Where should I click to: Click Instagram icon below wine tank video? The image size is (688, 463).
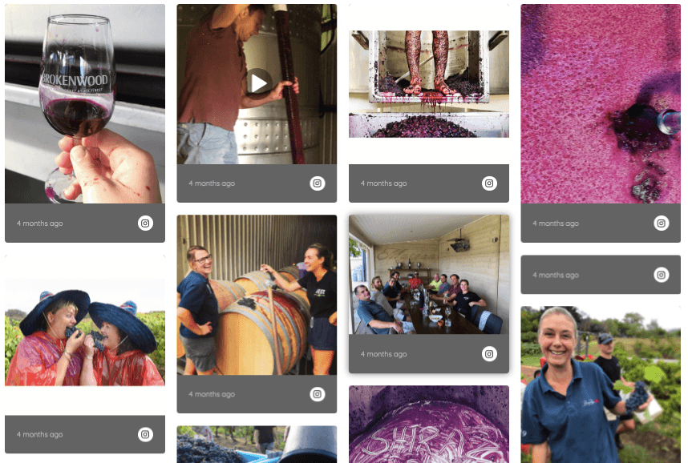[x=318, y=183]
